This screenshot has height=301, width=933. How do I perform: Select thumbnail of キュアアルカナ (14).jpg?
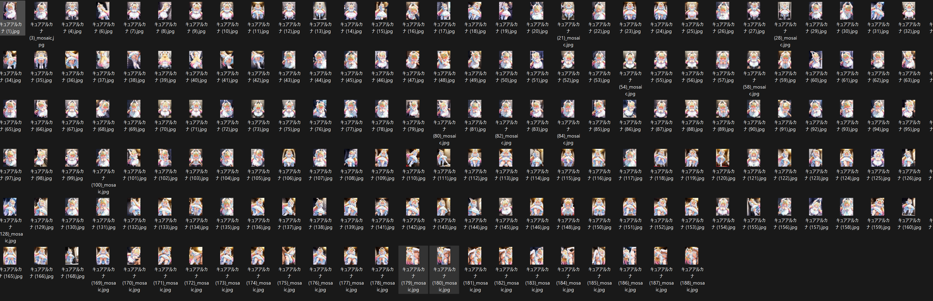(351, 11)
